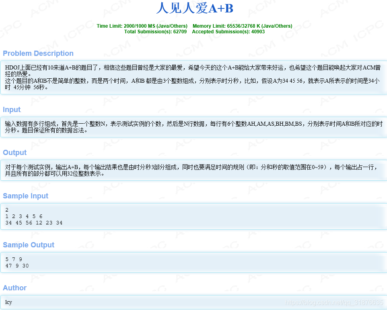Click sample input line '1 2 3 4 5 6'
Image resolution: width=387 pixels, height=310 pixels.
point(24,216)
